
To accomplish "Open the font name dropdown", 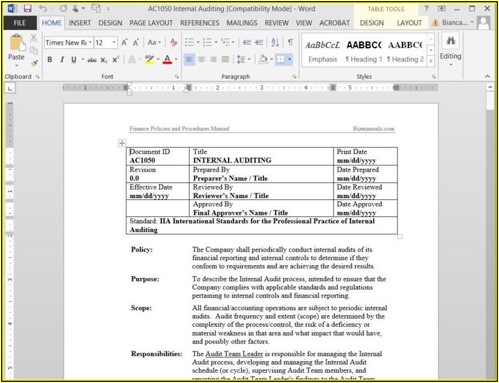I will 90,42.
